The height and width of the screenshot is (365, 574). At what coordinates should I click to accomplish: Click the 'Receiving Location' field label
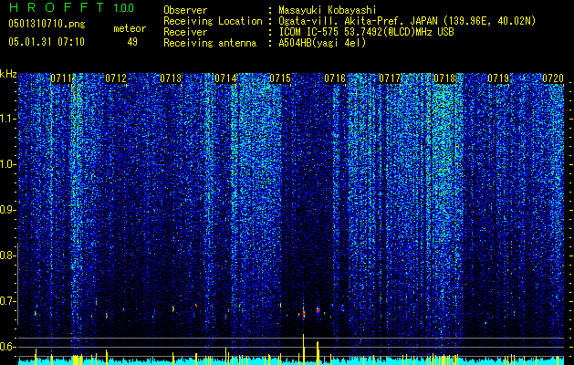213,21
